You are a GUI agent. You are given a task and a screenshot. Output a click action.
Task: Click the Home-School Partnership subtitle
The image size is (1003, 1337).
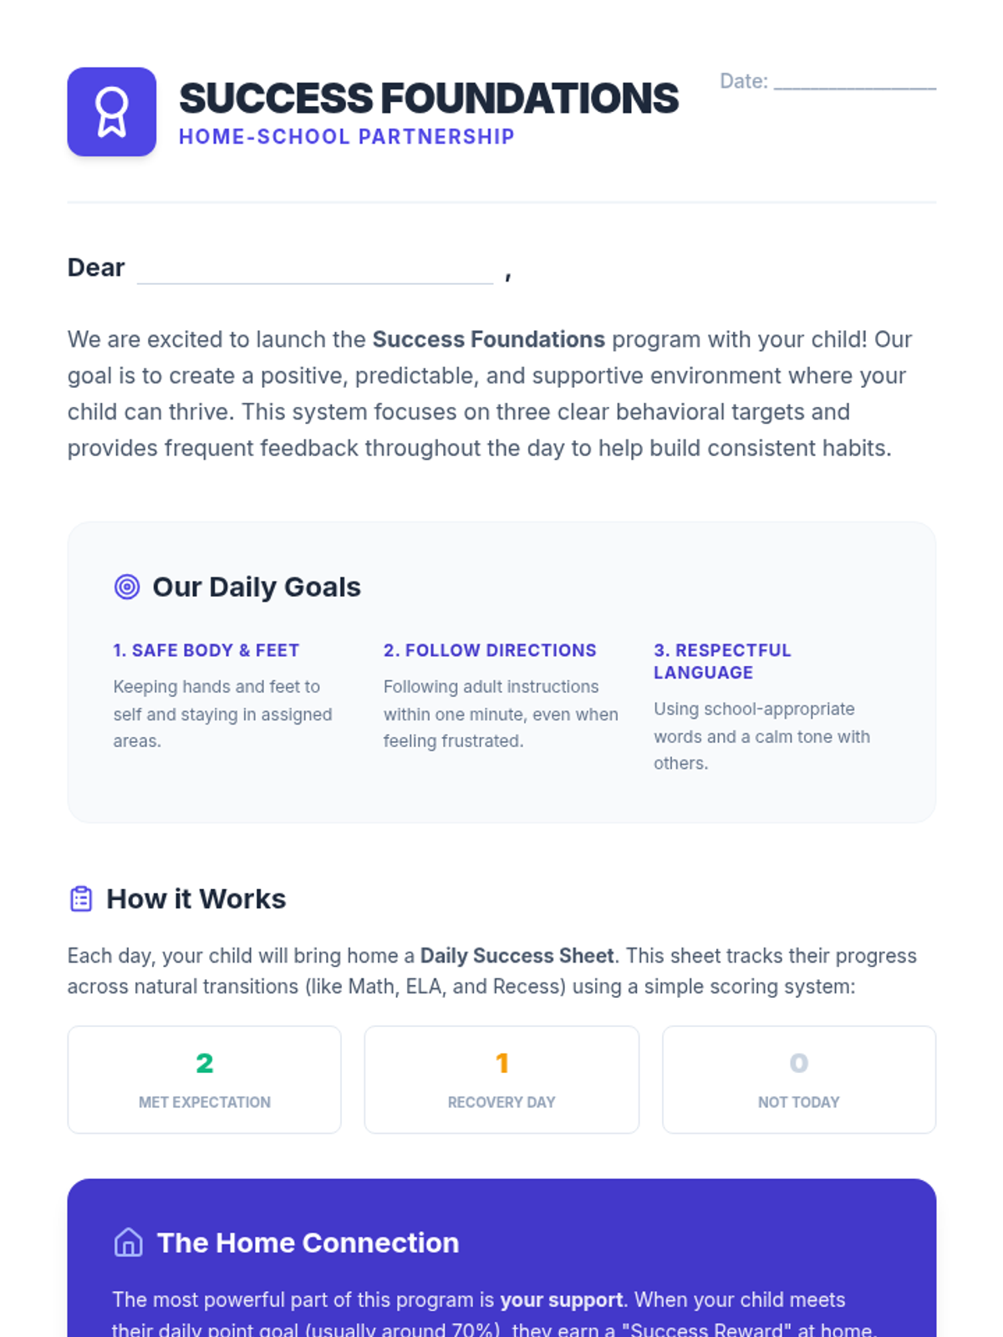[347, 137]
